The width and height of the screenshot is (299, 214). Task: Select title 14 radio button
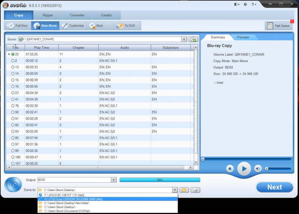pos(13,74)
